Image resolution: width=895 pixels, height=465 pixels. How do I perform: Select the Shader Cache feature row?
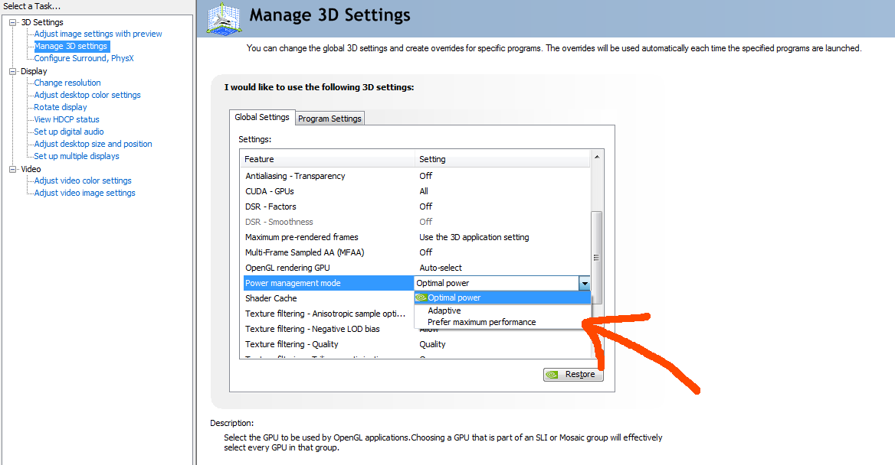[271, 298]
